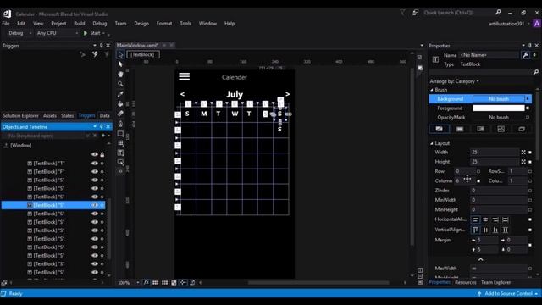Screen dimensions: 542x305
Task: Select the Zoom magnifier tool
Action: tap(120, 84)
